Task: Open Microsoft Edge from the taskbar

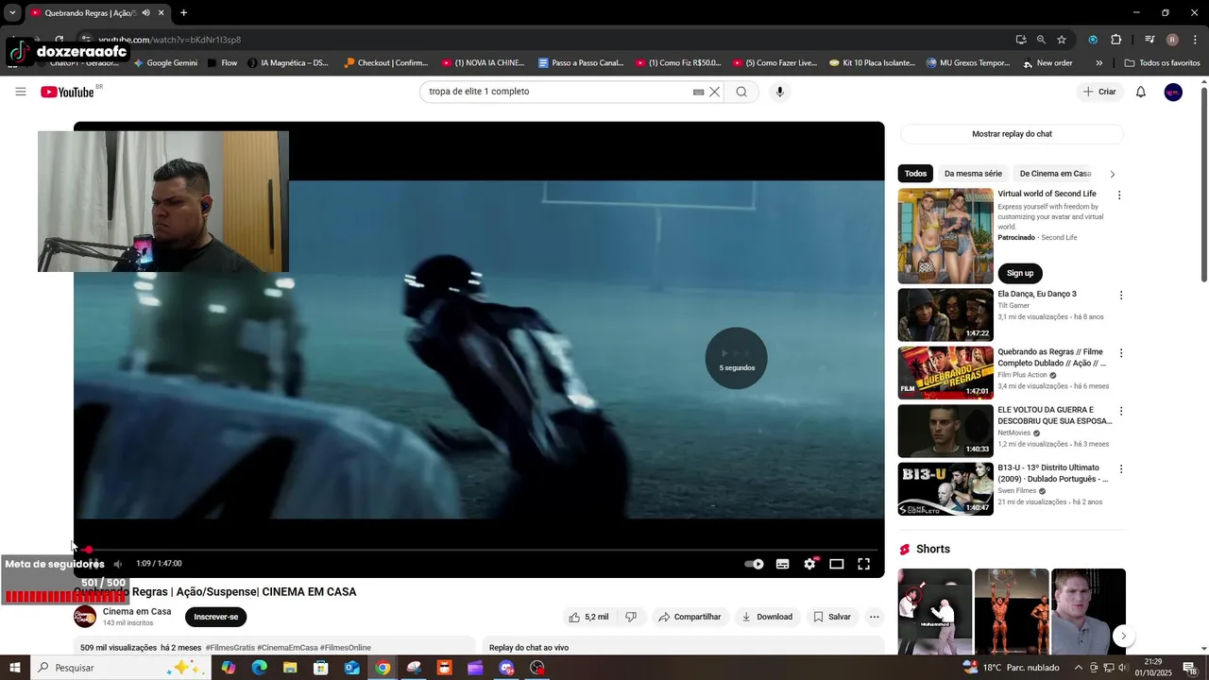Action: [260, 668]
